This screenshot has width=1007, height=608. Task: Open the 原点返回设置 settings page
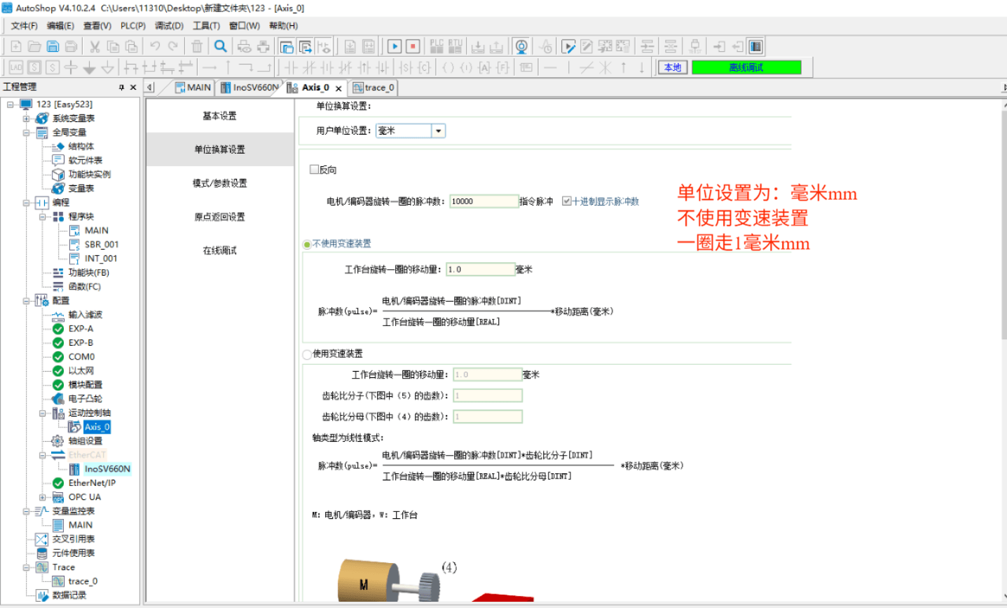click(219, 217)
